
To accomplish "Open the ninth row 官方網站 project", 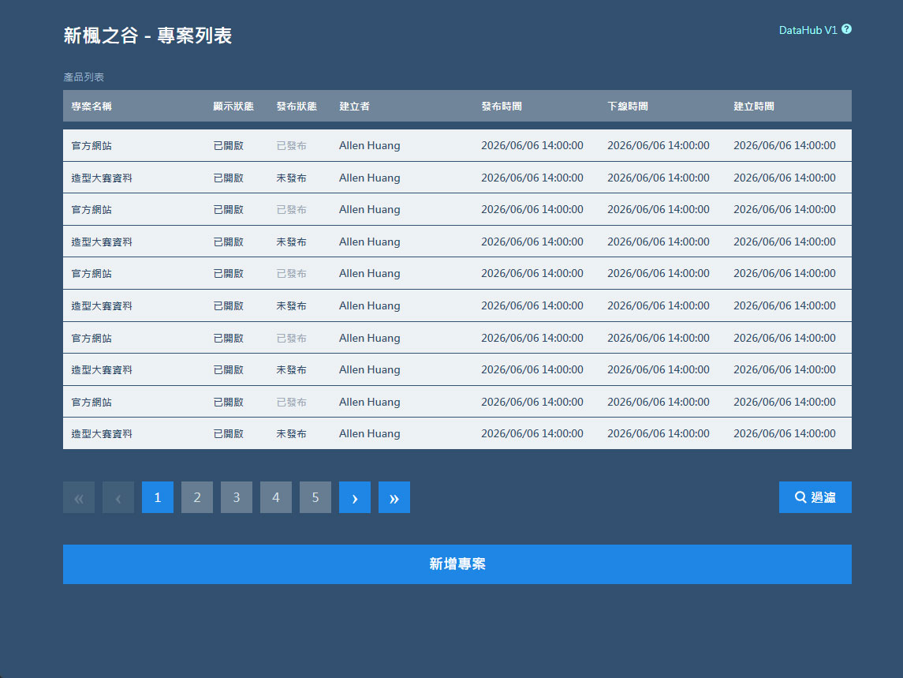I will [457, 402].
